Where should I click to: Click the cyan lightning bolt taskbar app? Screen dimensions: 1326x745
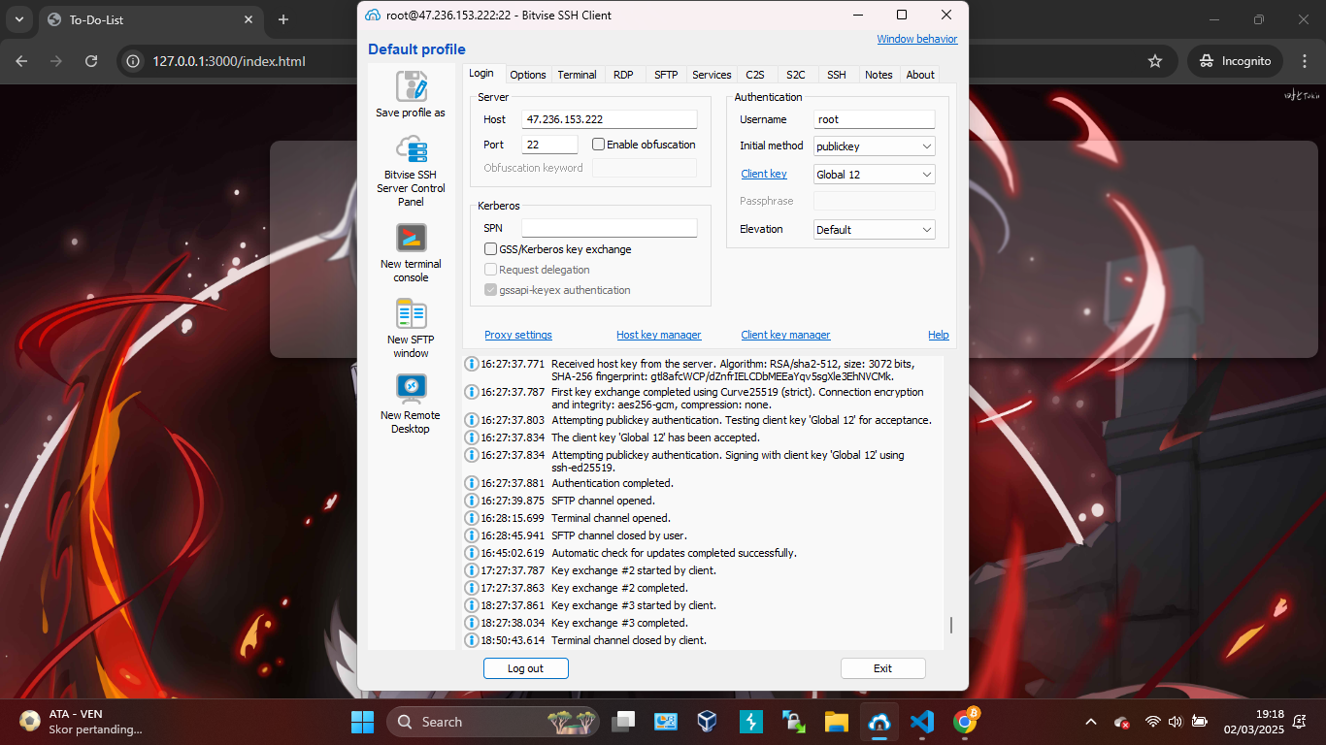pos(751,722)
